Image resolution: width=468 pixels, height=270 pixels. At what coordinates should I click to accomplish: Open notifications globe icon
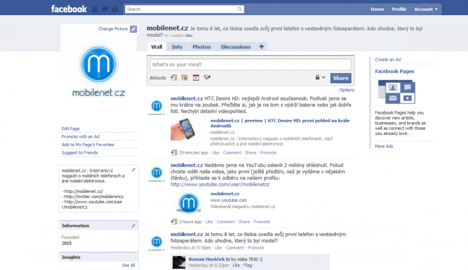point(115,9)
